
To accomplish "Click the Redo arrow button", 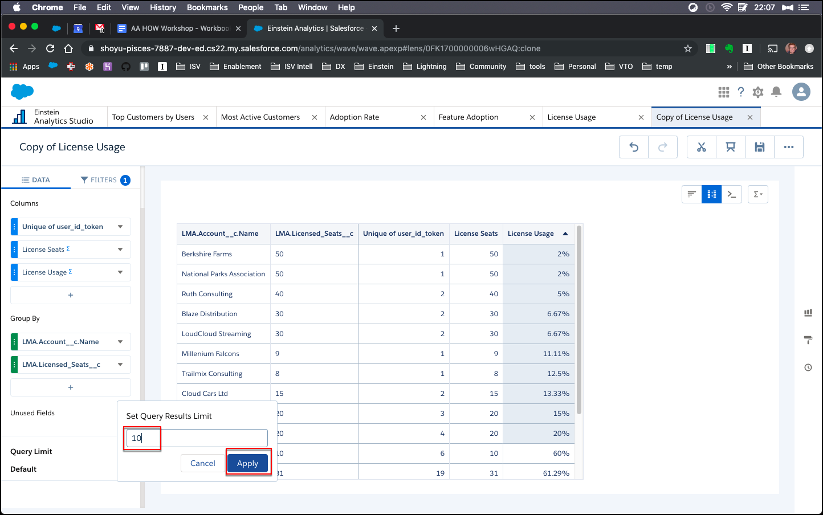I will coord(663,147).
